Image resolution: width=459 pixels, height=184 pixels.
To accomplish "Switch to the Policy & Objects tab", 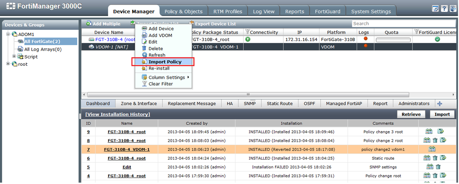I will click(x=184, y=11).
